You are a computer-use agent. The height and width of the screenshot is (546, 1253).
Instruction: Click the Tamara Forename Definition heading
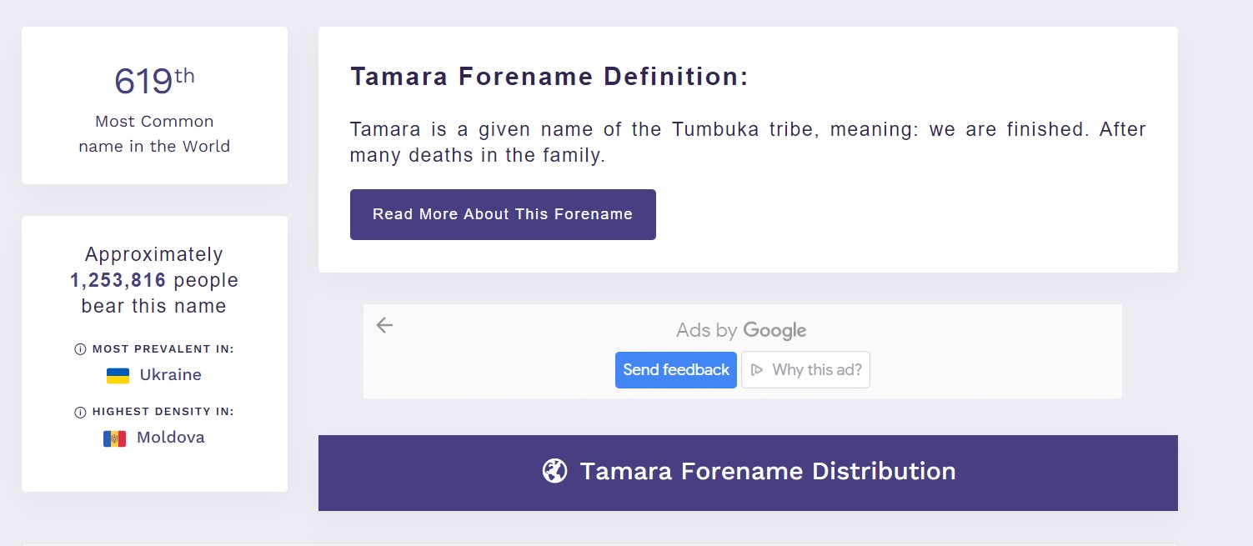tap(549, 77)
